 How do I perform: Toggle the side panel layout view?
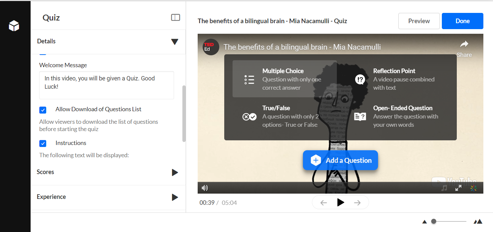175,17
